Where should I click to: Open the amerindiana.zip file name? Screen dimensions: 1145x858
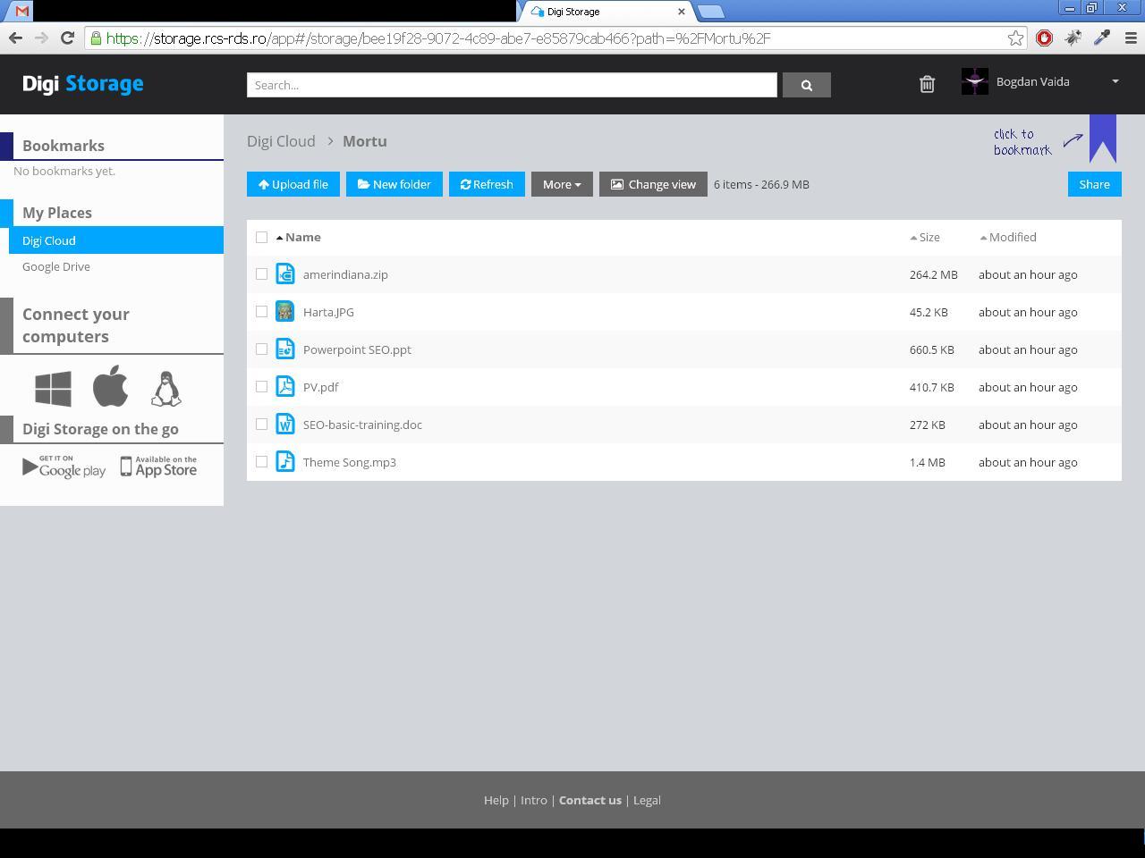(x=345, y=274)
